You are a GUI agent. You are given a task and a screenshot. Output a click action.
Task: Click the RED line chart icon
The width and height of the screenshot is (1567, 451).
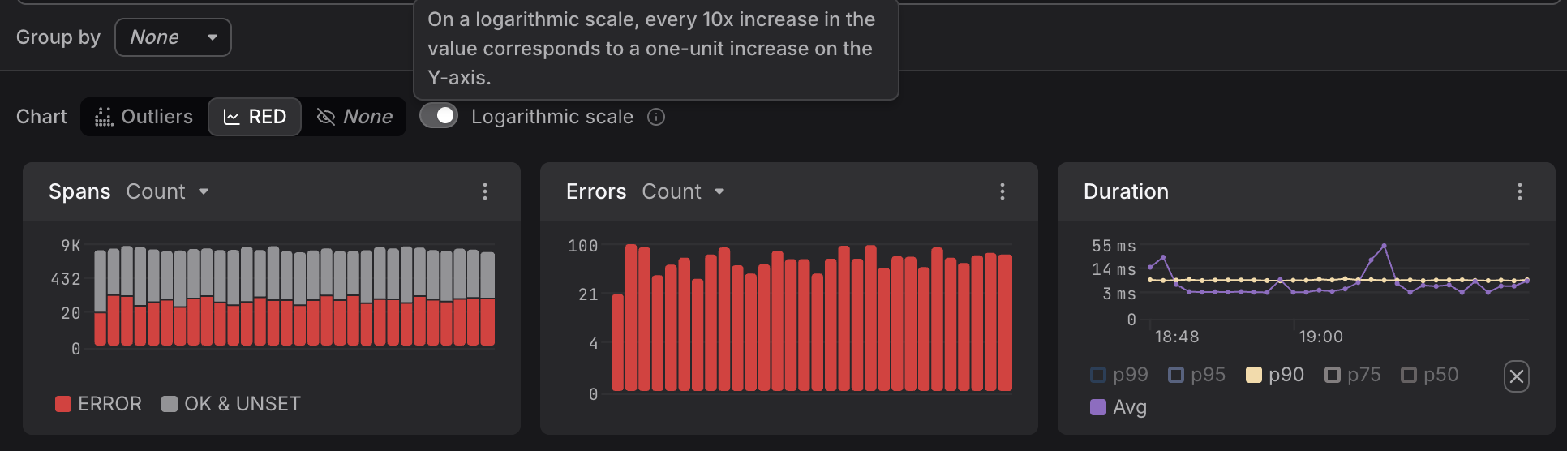pyautogui.click(x=232, y=118)
